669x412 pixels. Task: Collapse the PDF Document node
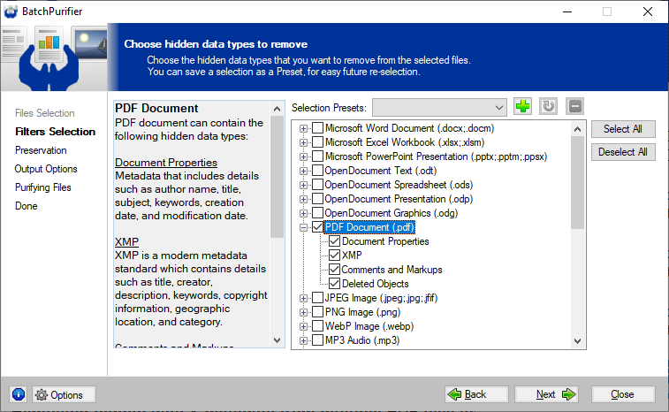303,227
